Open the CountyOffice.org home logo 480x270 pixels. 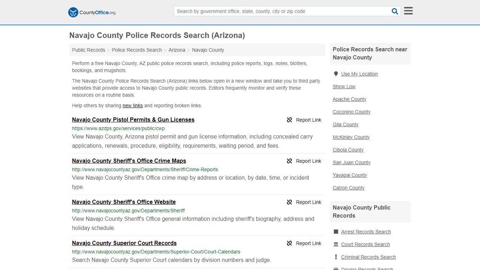pos(92,12)
